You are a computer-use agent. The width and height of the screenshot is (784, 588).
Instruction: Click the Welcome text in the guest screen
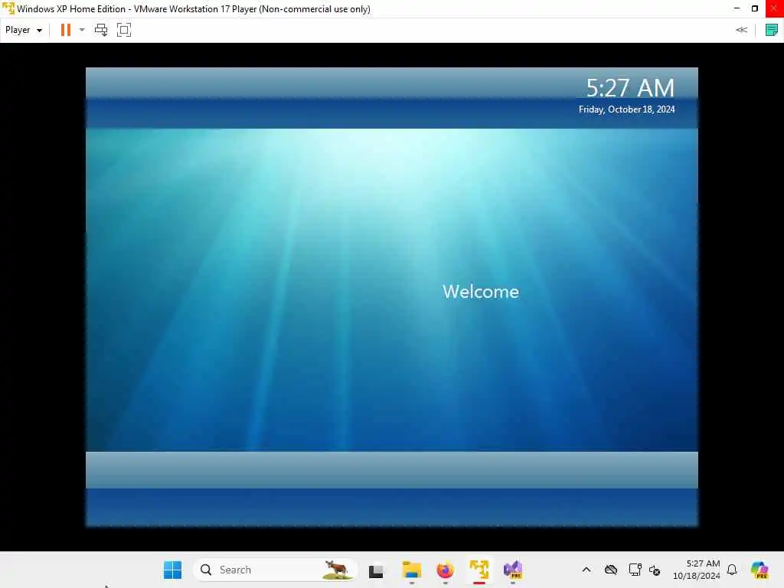[481, 292]
